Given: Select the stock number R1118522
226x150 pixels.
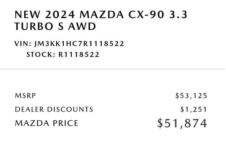Looking at the screenshot, I should click(x=79, y=55).
